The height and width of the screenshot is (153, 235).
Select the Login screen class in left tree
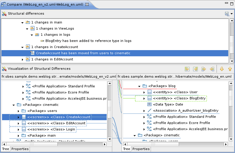51,129
